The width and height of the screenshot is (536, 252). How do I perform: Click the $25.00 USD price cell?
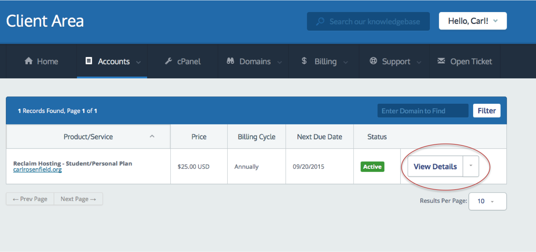[x=199, y=166]
